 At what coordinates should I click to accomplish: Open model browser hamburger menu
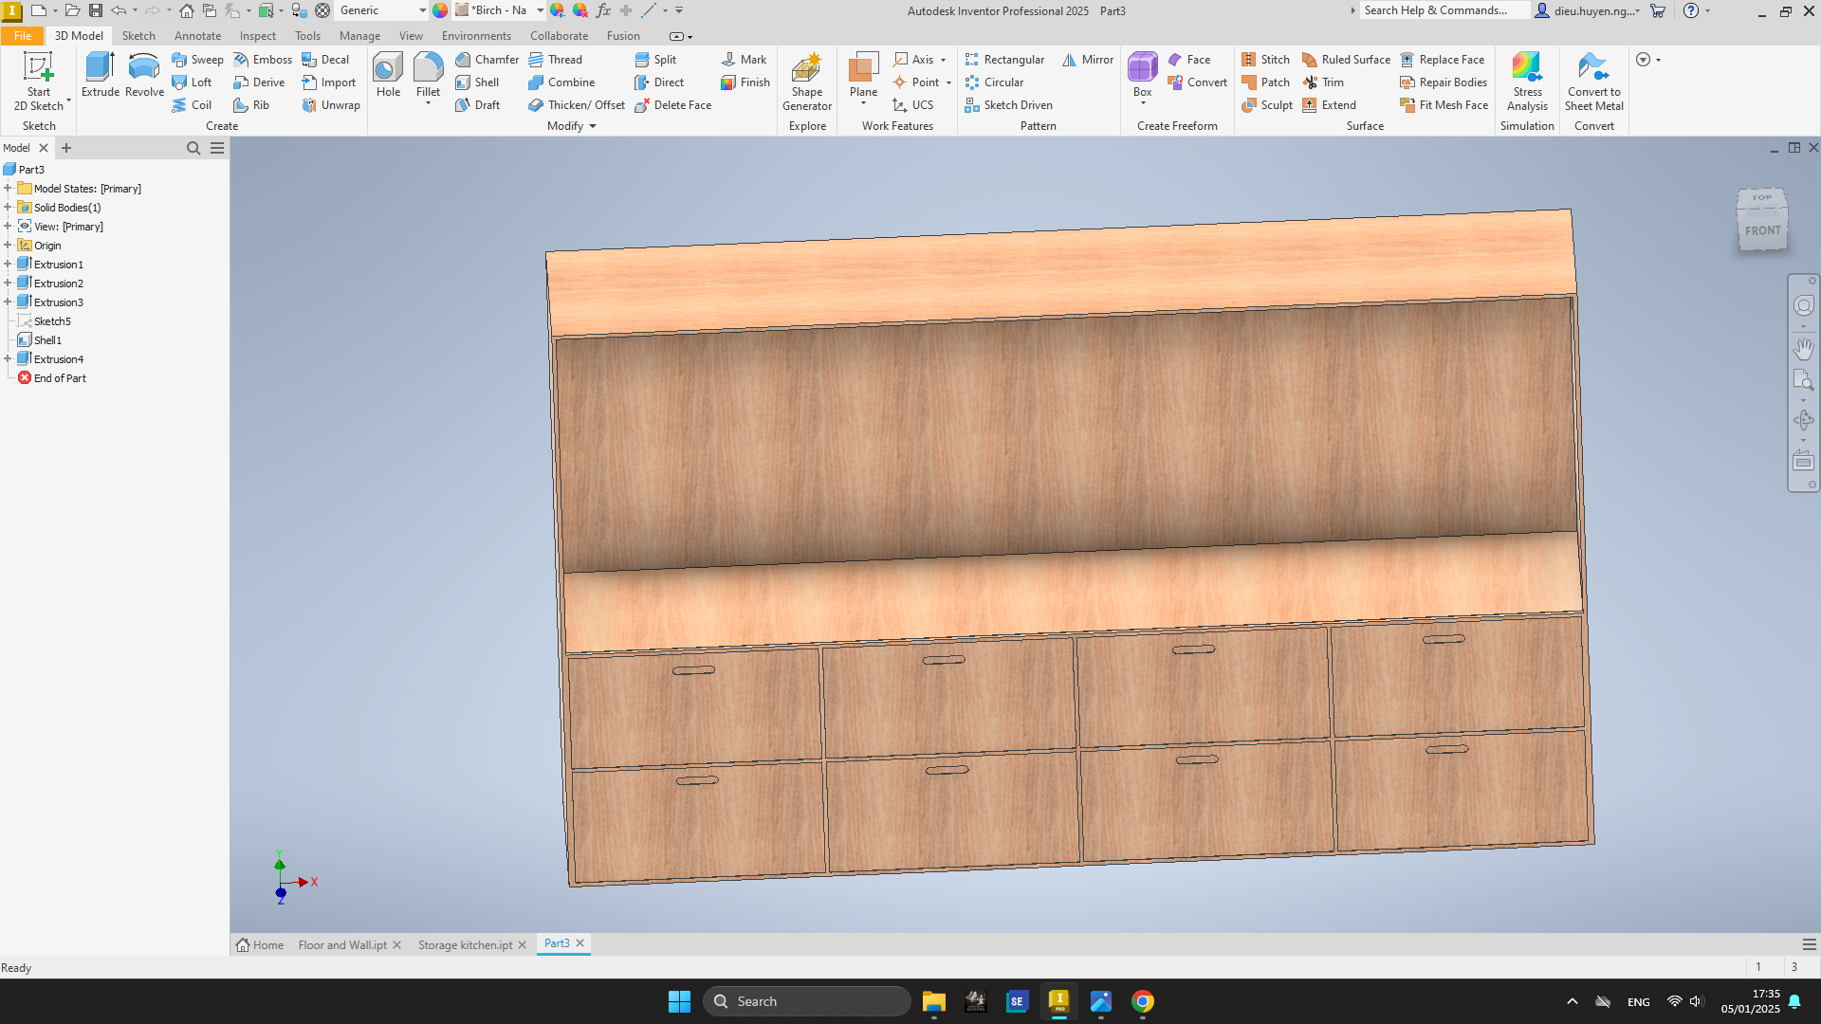217,148
